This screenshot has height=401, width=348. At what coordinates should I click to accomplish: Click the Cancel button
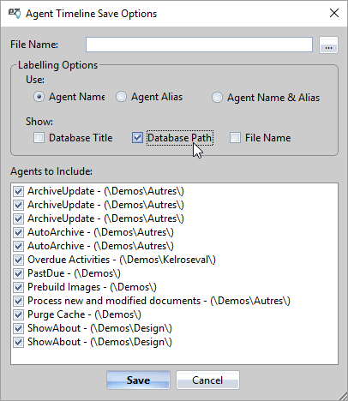[207, 380]
